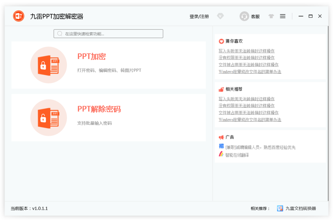Click the T-shirt skin icon
Viewport: 333px width, 222px height.
(271, 16)
